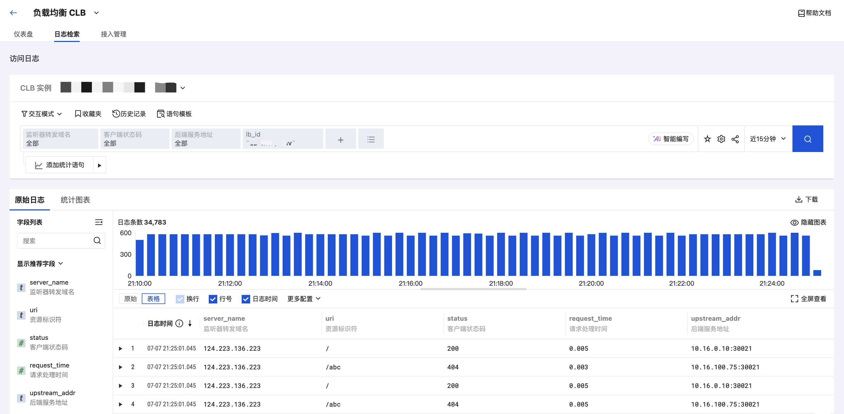Expand the 更多配置 dropdown
The width and height of the screenshot is (844, 414).
(303, 299)
